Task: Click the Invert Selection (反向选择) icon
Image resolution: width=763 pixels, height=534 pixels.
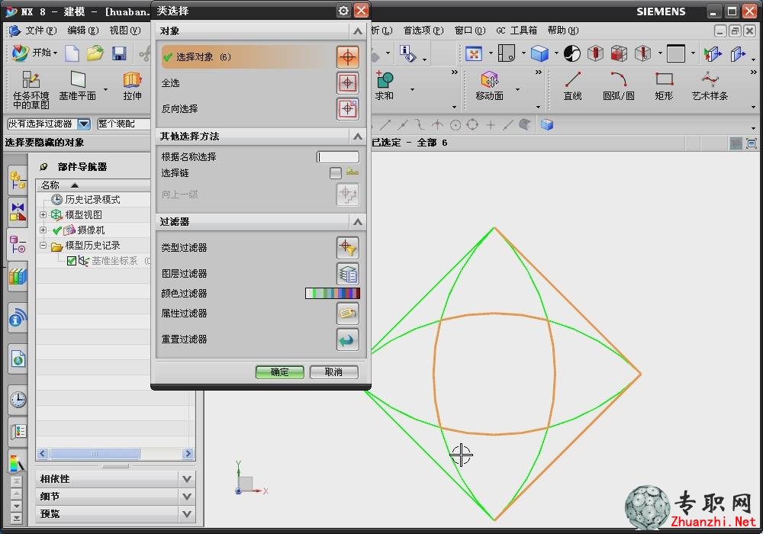Action: point(347,108)
